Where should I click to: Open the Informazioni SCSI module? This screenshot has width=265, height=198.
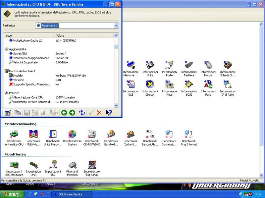pos(189,88)
